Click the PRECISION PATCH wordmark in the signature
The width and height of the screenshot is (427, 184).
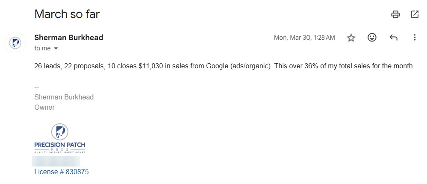tap(60, 145)
